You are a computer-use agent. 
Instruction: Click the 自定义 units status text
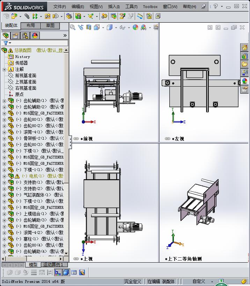199,281
